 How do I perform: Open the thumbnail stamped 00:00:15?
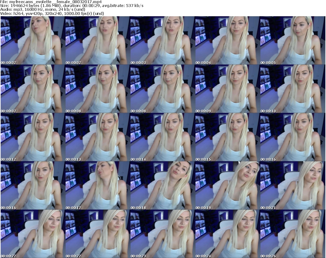point(227,137)
